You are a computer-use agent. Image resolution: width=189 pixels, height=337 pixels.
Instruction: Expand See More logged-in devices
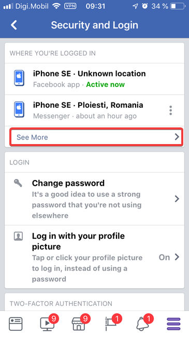[x=96, y=137]
